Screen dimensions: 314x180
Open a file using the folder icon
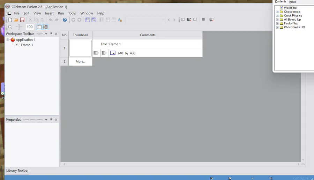tap(16, 20)
